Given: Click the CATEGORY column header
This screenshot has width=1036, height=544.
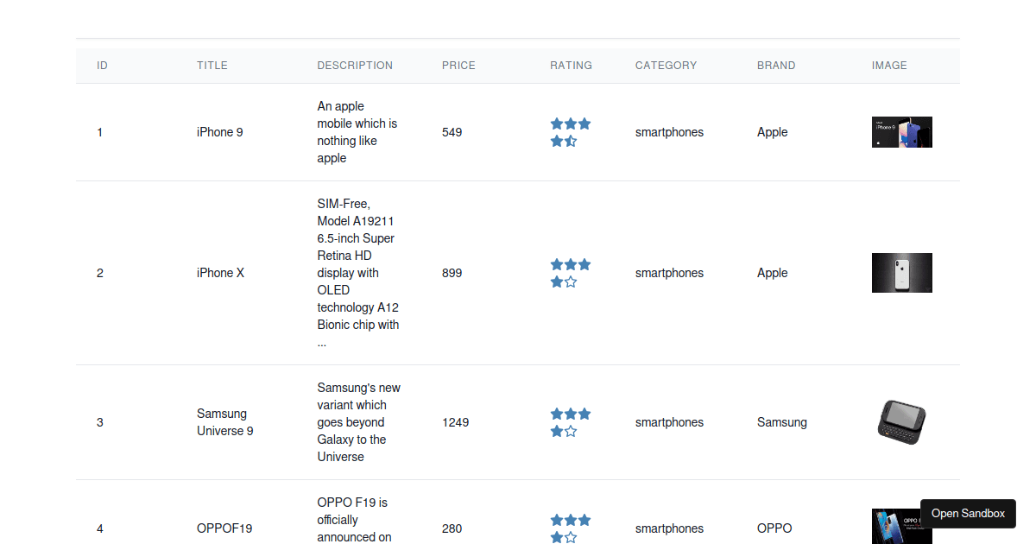Looking at the screenshot, I should click(x=666, y=65).
